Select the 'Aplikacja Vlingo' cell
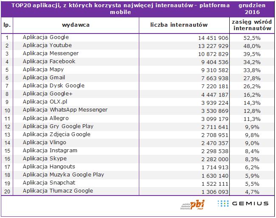Screen dimensions: 276x218 (x=44, y=143)
